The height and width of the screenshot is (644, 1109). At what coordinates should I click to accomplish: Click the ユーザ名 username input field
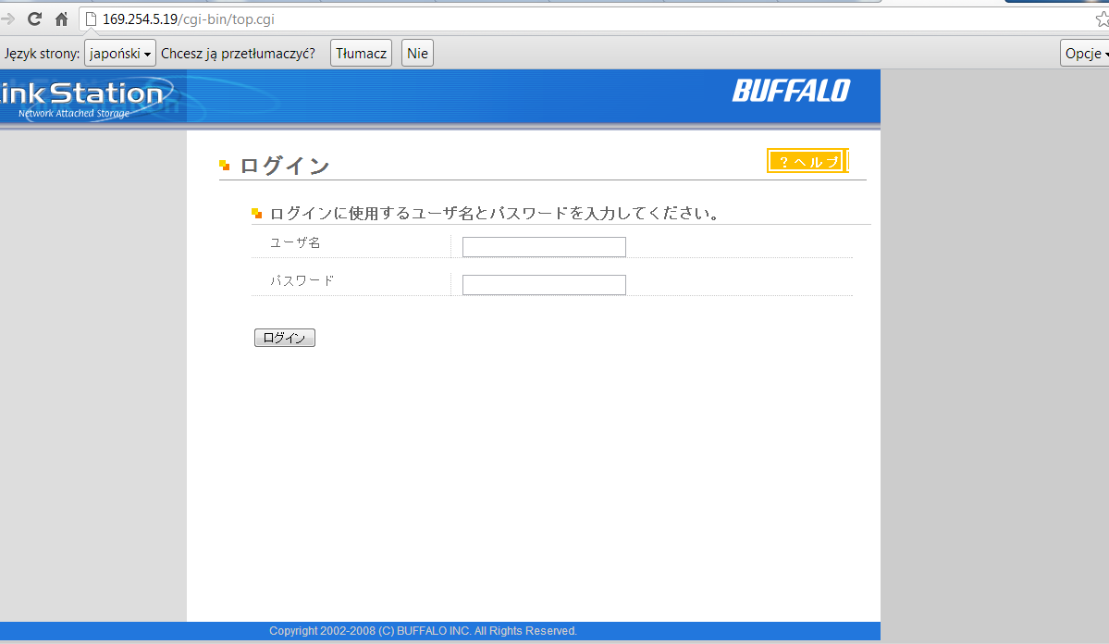544,247
